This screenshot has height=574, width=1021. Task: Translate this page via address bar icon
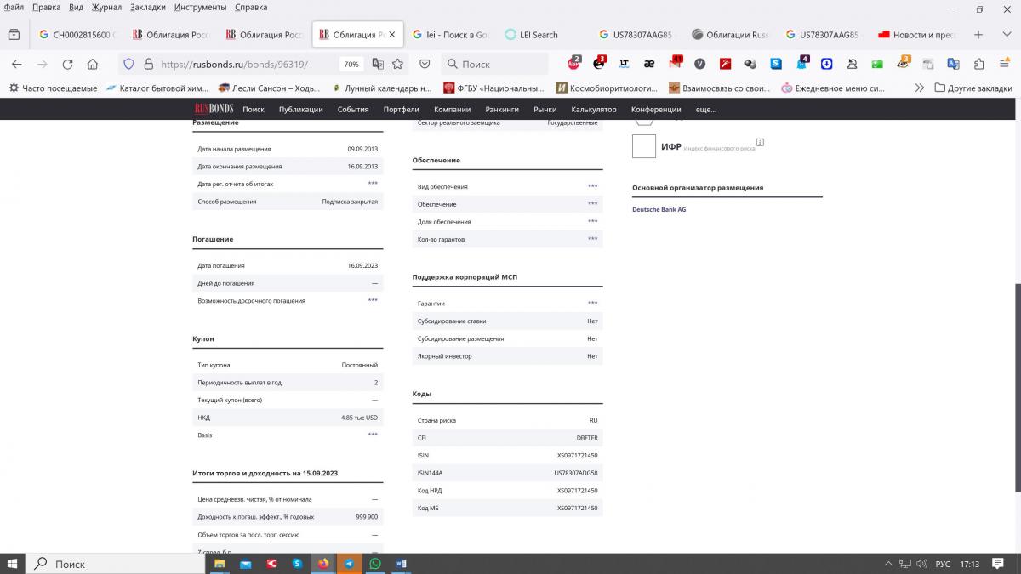click(x=378, y=64)
